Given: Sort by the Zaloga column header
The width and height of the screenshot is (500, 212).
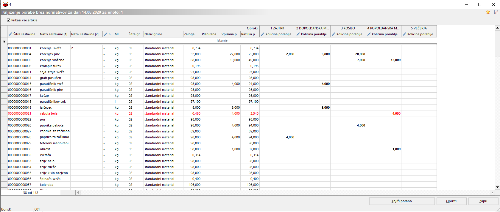Looking at the screenshot, I should point(192,34).
